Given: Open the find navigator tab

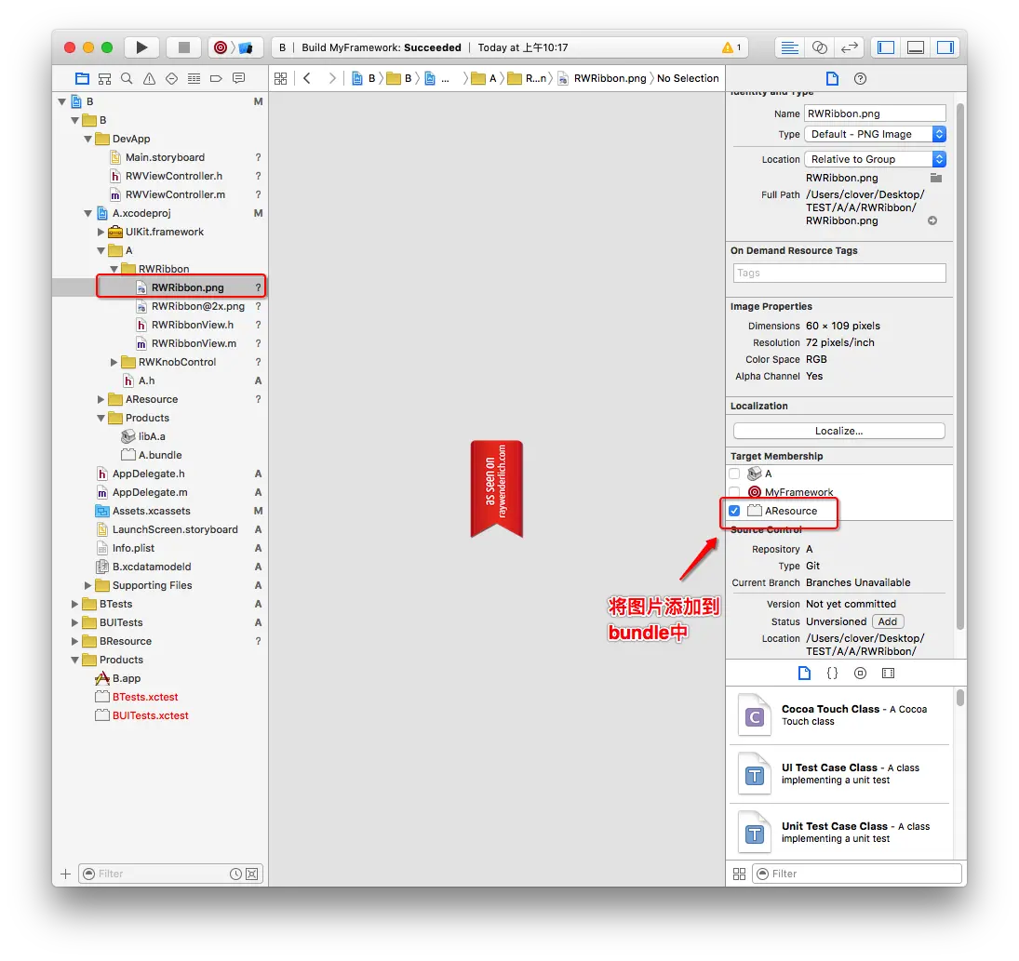Looking at the screenshot, I should [x=127, y=79].
